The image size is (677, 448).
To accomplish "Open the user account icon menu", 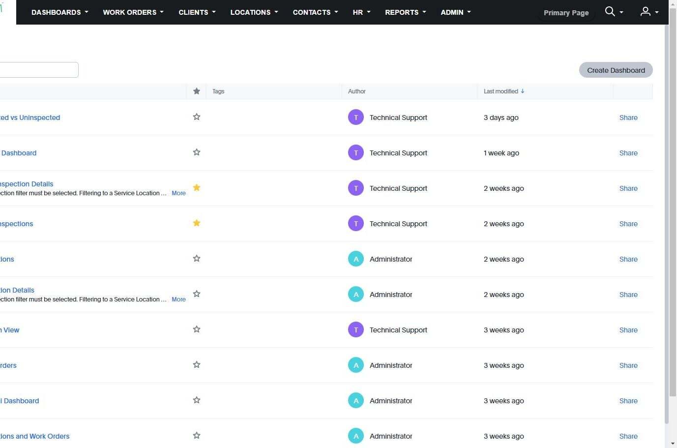I will click(645, 11).
